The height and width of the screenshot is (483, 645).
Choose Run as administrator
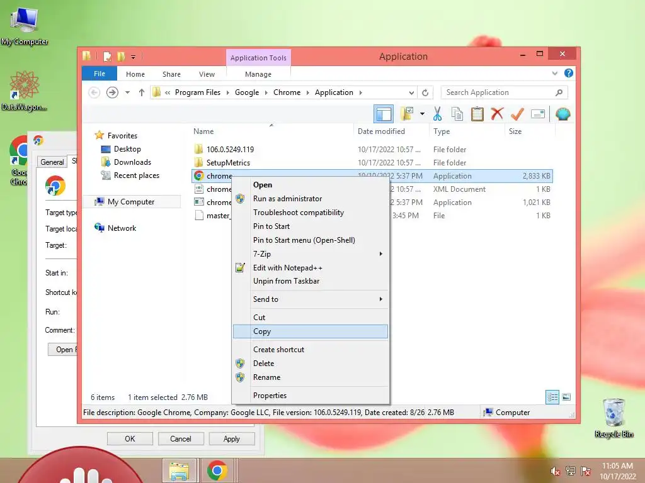pyautogui.click(x=311, y=199)
